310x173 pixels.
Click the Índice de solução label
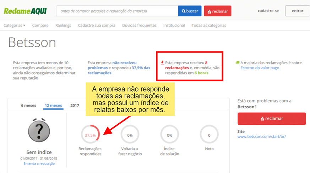[169, 151]
